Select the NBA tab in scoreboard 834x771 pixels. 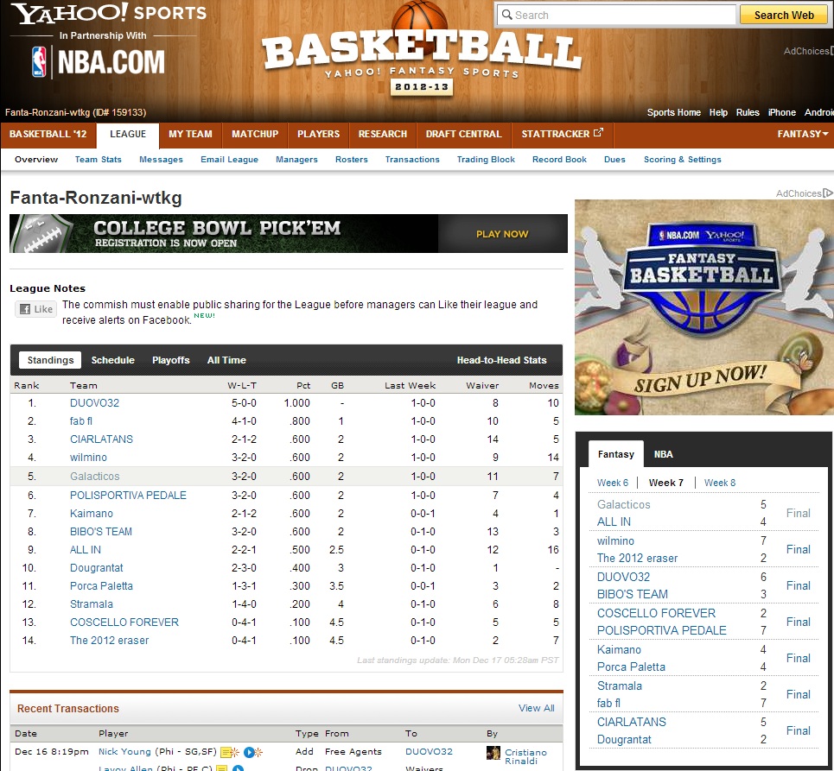coord(663,454)
